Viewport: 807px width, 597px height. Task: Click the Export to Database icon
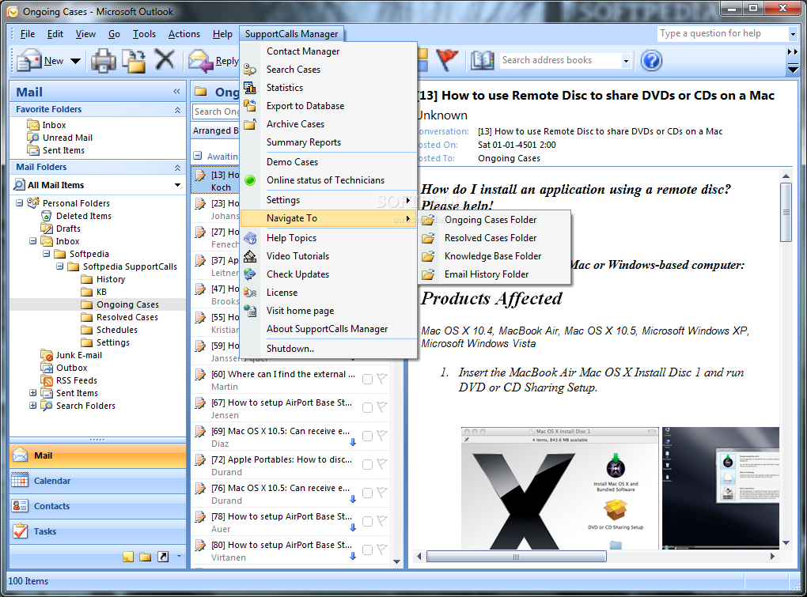[250, 106]
